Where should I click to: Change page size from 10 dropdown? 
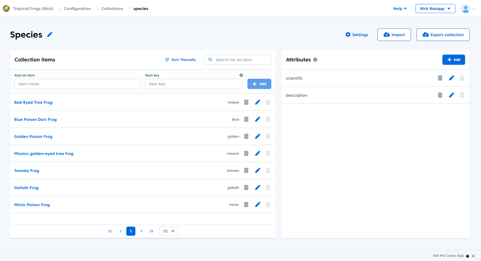[169, 231]
